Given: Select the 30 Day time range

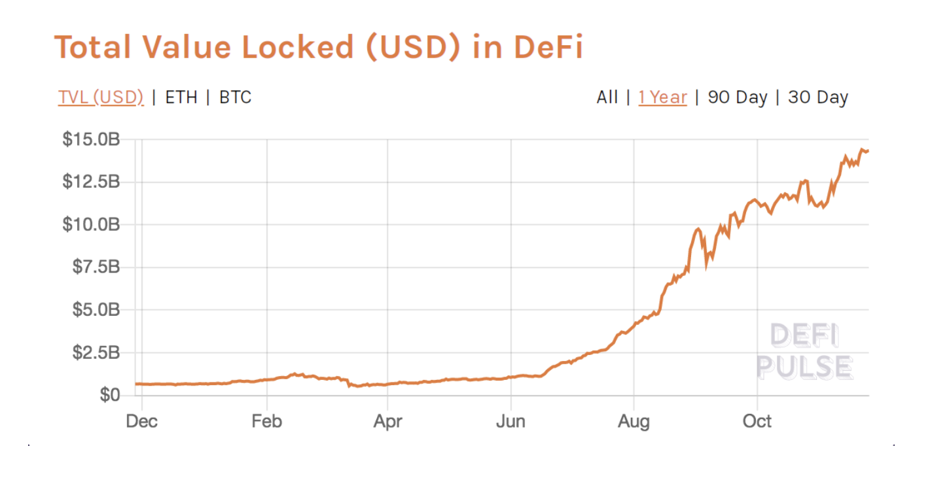Looking at the screenshot, I should (818, 97).
